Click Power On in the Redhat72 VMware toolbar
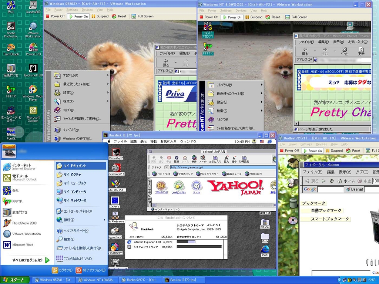Image resolution: width=379 pixels, height=284 pixels. [313, 151]
